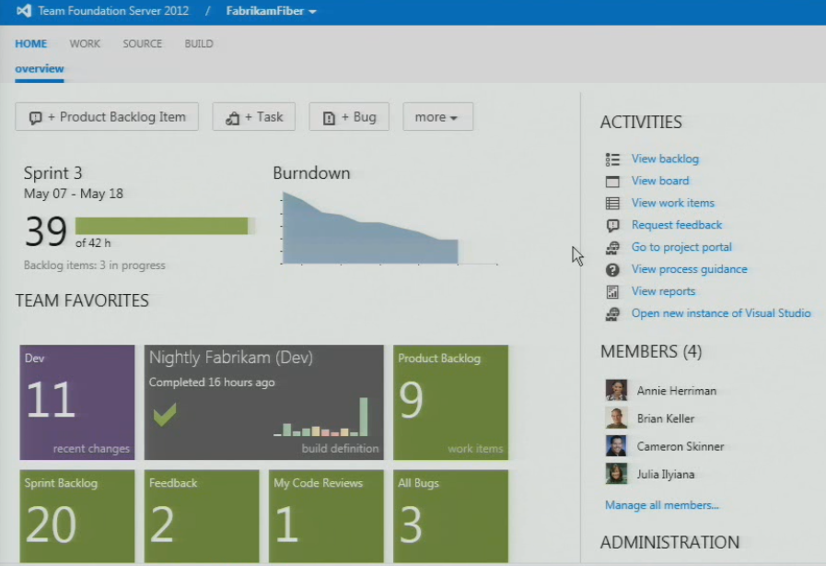
Task: Click the process guidance question-mark icon
Action: tap(612, 269)
